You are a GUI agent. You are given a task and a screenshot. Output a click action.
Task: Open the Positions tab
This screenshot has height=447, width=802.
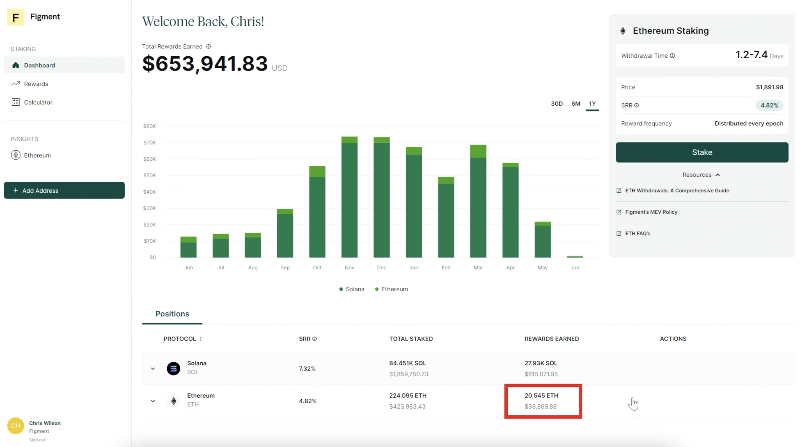pos(172,314)
